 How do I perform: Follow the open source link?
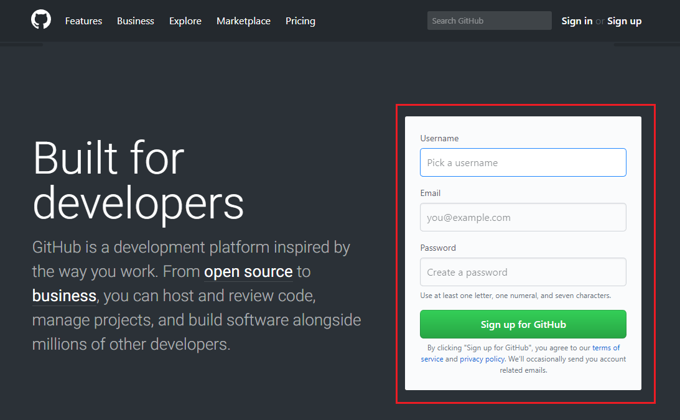(x=248, y=272)
